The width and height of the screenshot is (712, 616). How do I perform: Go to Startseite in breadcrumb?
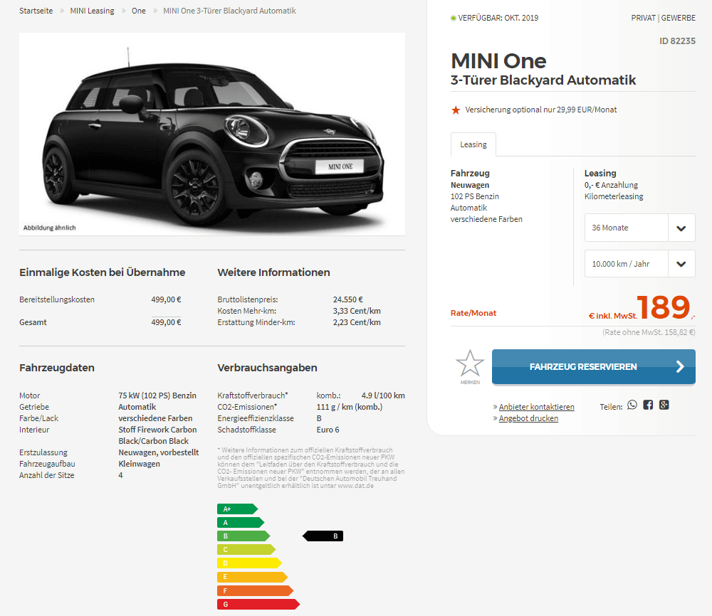pos(36,11)
